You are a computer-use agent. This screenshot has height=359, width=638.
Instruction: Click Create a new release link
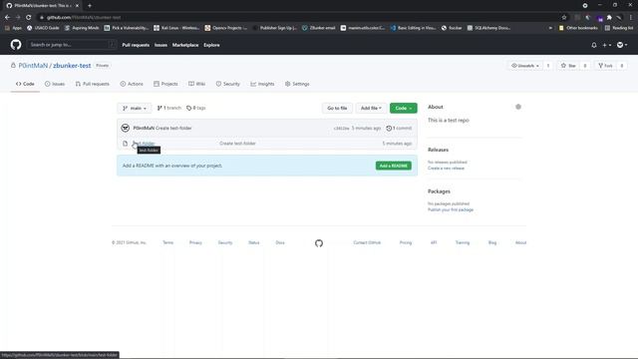tap(446, 169)
